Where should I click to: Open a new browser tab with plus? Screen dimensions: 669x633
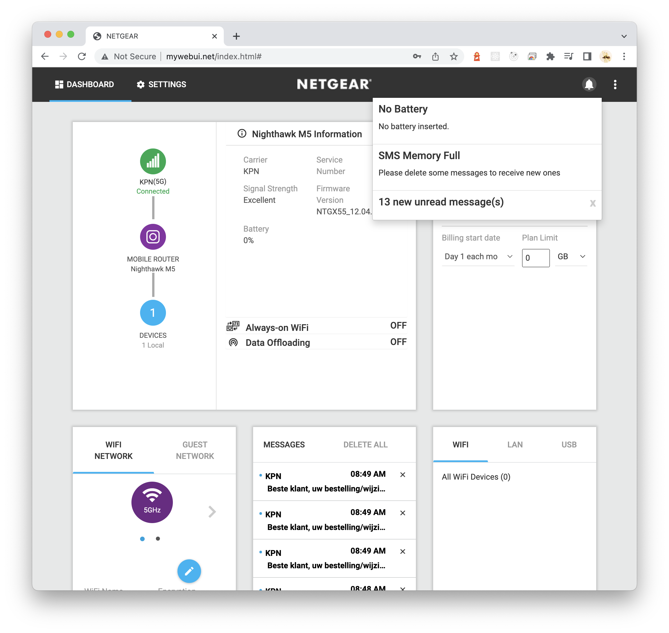pyautogui.click(x=236, y=36)
